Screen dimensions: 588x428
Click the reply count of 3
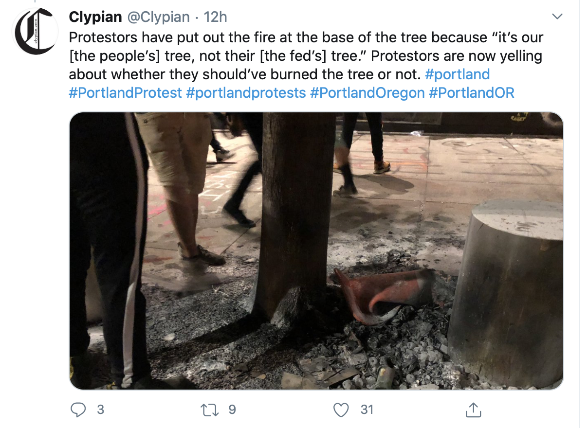[x=100, y=410]
